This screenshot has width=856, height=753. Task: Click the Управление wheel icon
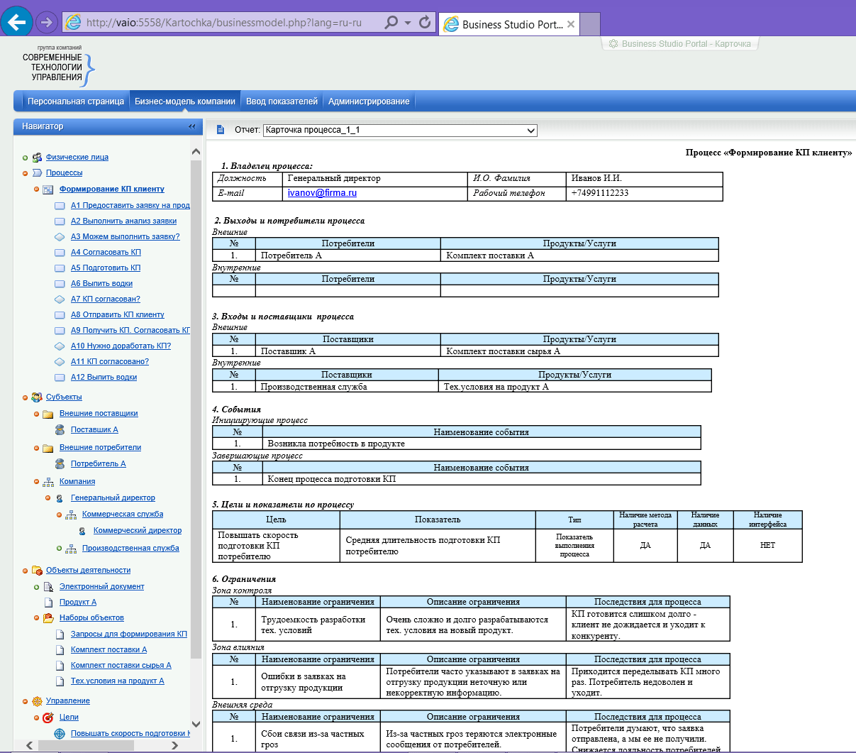pyautogui.click(x=37, y=701)
